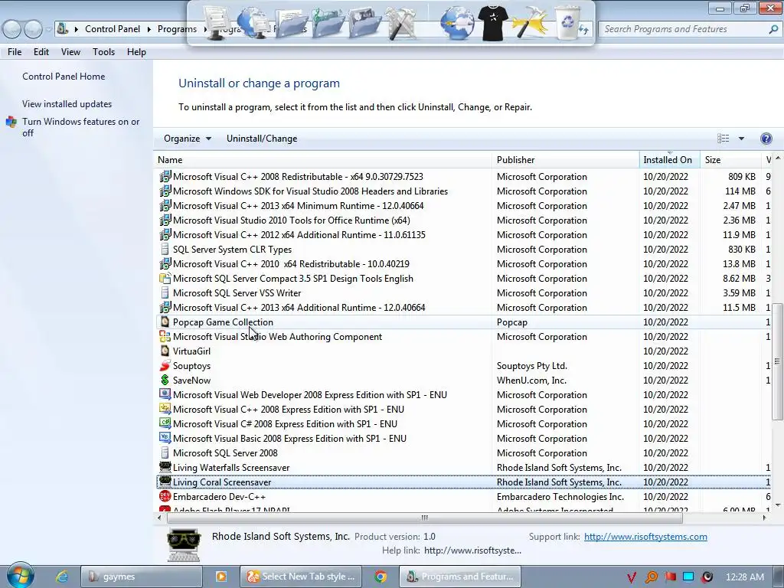Click the Visual C# 2008 Express icon
This screenshot has width=784, height=588.
click(x=165, y=423)
